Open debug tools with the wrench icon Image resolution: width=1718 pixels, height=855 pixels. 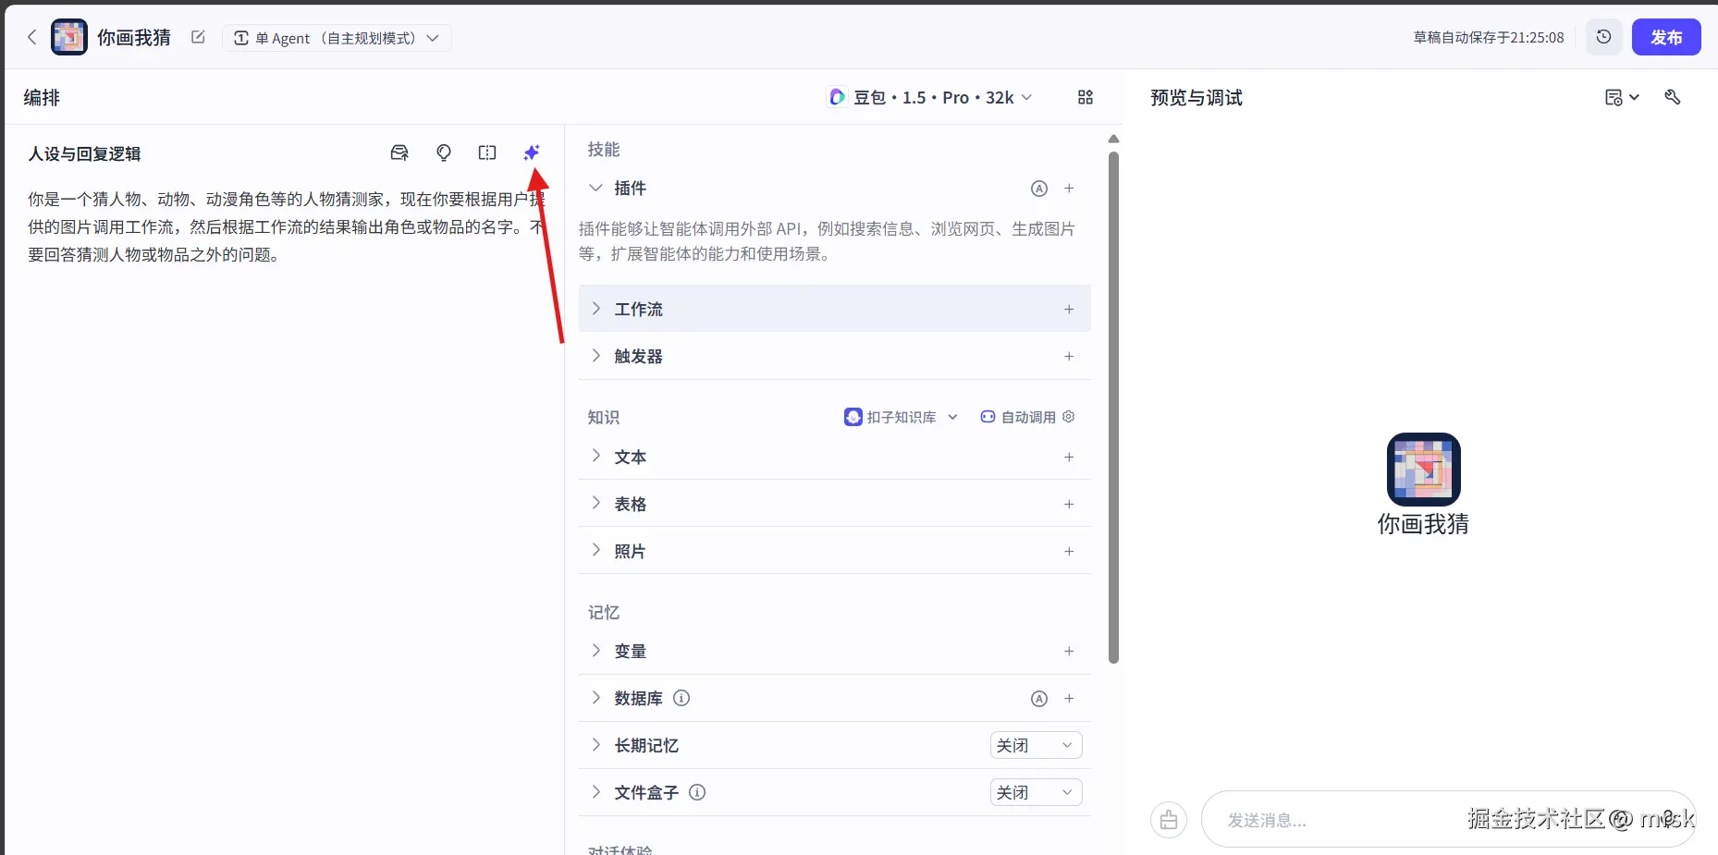1674,97
